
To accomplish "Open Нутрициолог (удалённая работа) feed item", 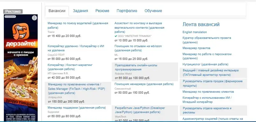I will tap(205, 64).
